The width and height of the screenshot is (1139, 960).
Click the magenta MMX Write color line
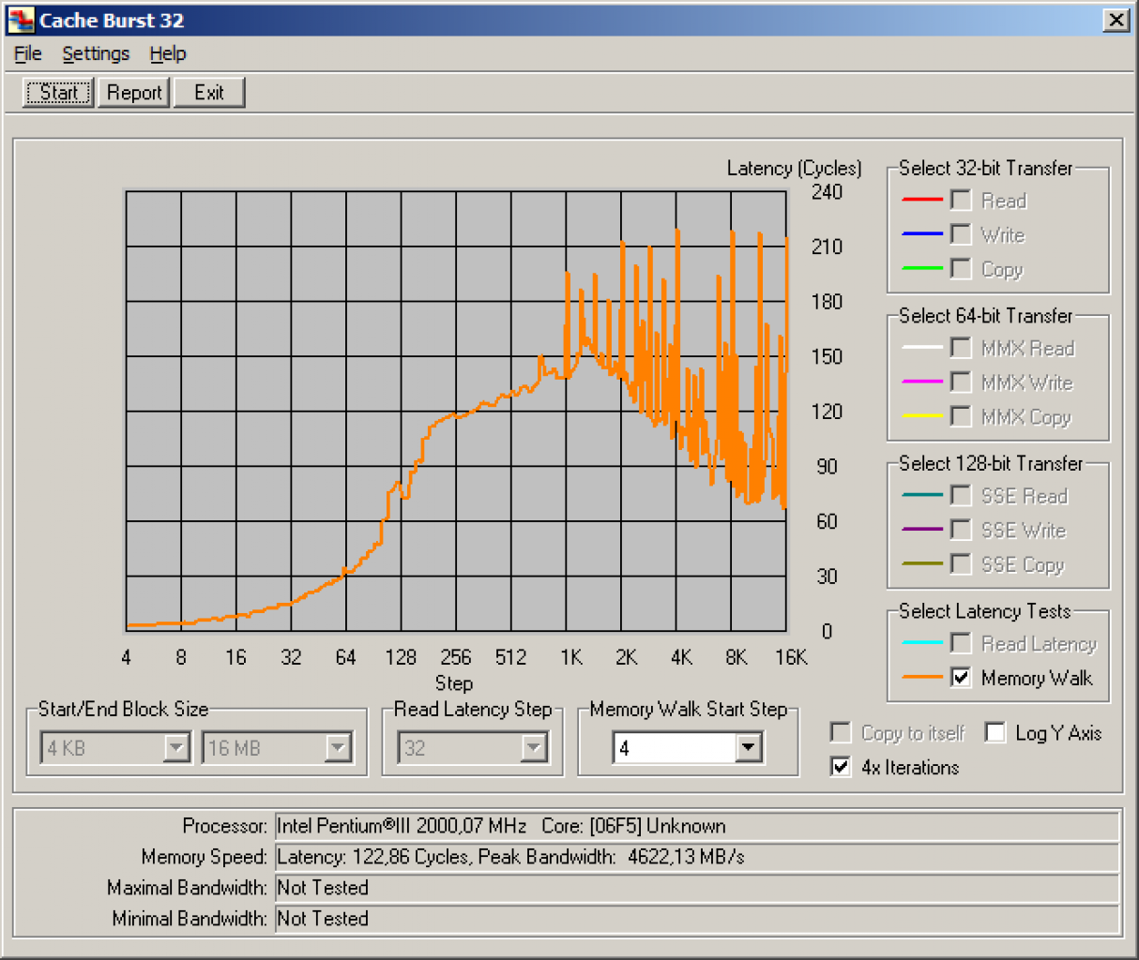tap(922, 382)
